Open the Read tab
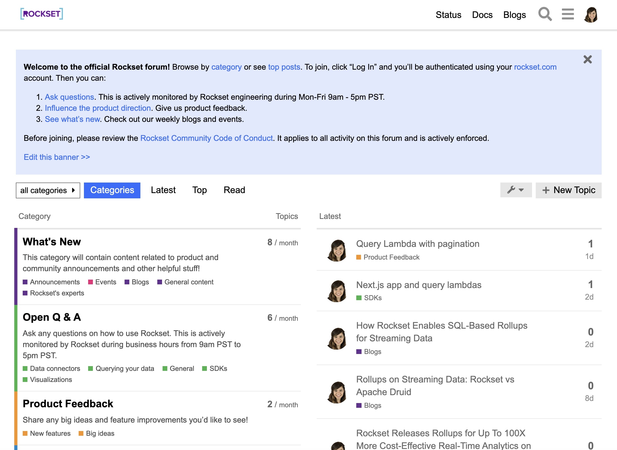 (x=234, y=190)
